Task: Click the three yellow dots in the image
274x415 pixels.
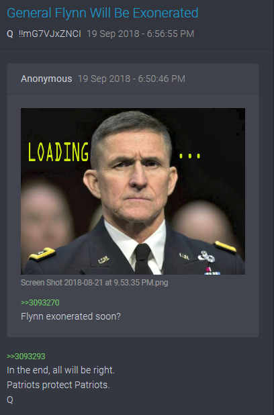Action: tap(190, 156)
